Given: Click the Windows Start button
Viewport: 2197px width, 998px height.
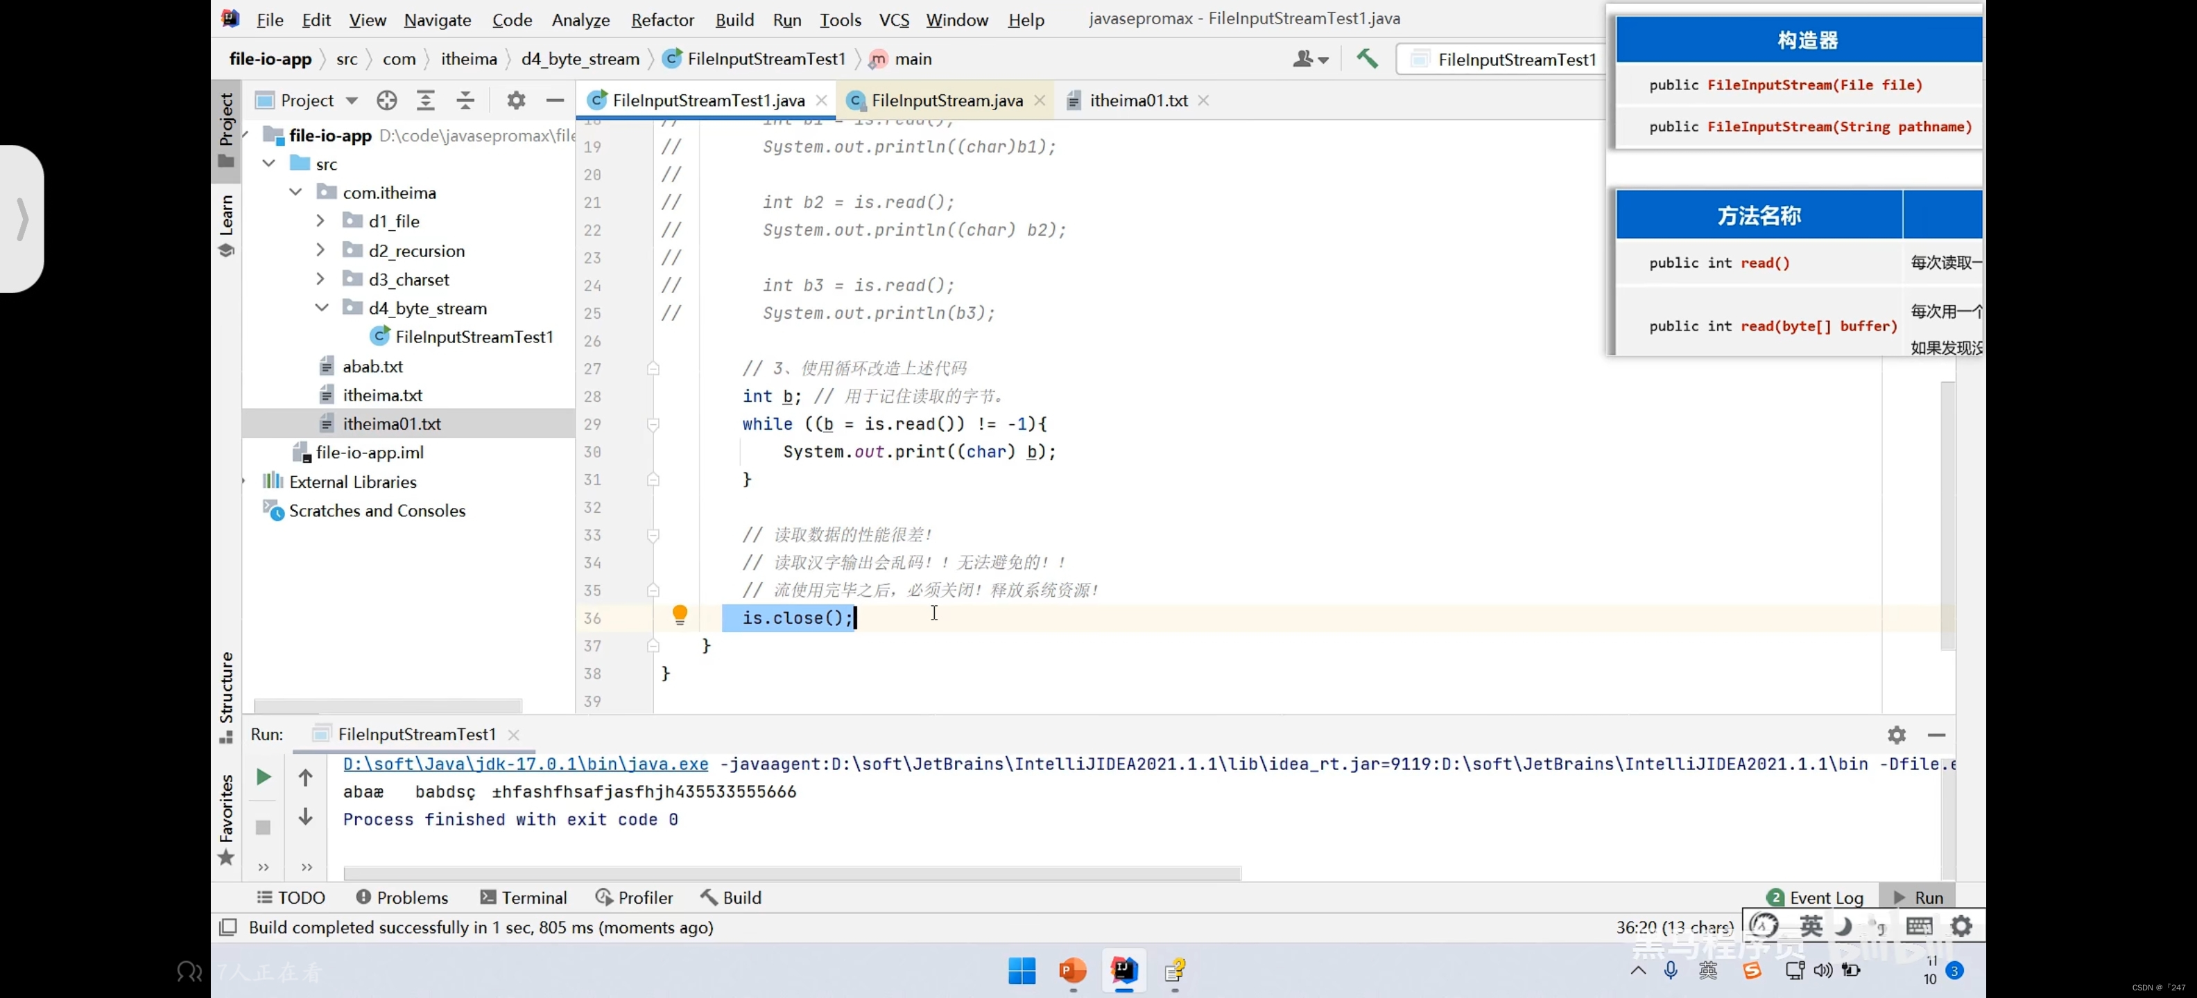Looking at the screenshot, I should 1022,971.
